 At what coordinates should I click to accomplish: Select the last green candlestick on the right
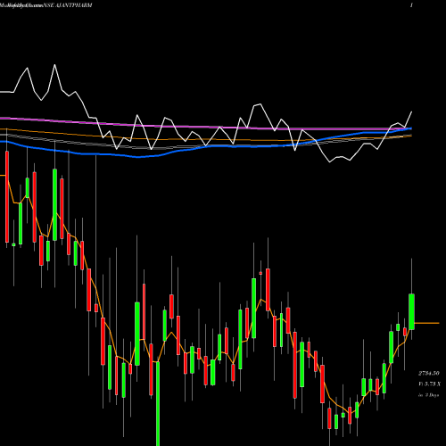(x=411, y=311)
